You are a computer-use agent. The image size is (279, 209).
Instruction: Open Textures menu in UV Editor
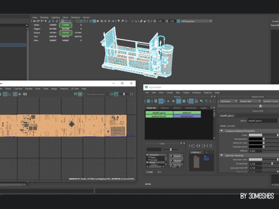tap(64, 89)
